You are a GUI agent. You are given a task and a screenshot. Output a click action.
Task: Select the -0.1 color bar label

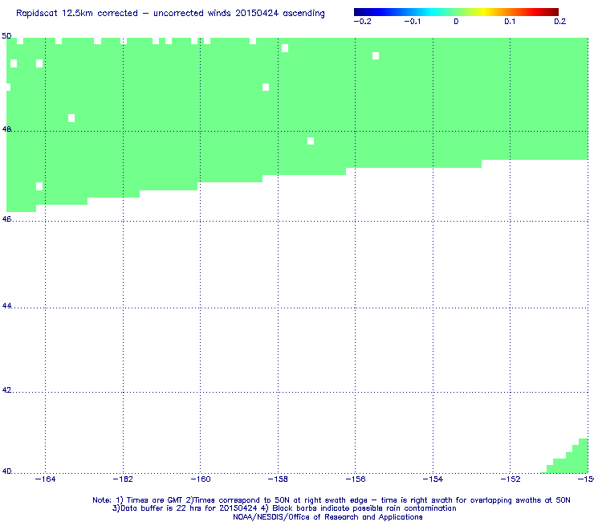click(412, 22)
